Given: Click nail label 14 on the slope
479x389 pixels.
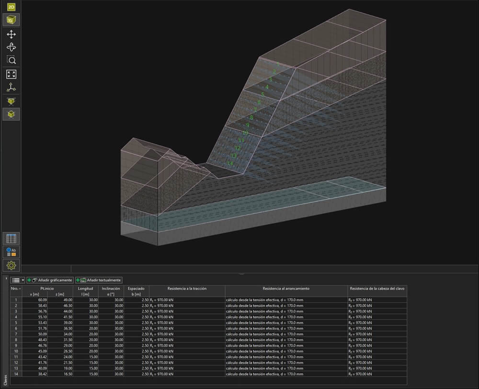Looking at the screenshot, I should click(230, 163).
